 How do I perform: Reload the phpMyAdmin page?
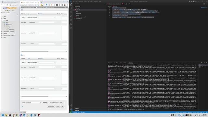pyautogui.click(x=7, y=5)
